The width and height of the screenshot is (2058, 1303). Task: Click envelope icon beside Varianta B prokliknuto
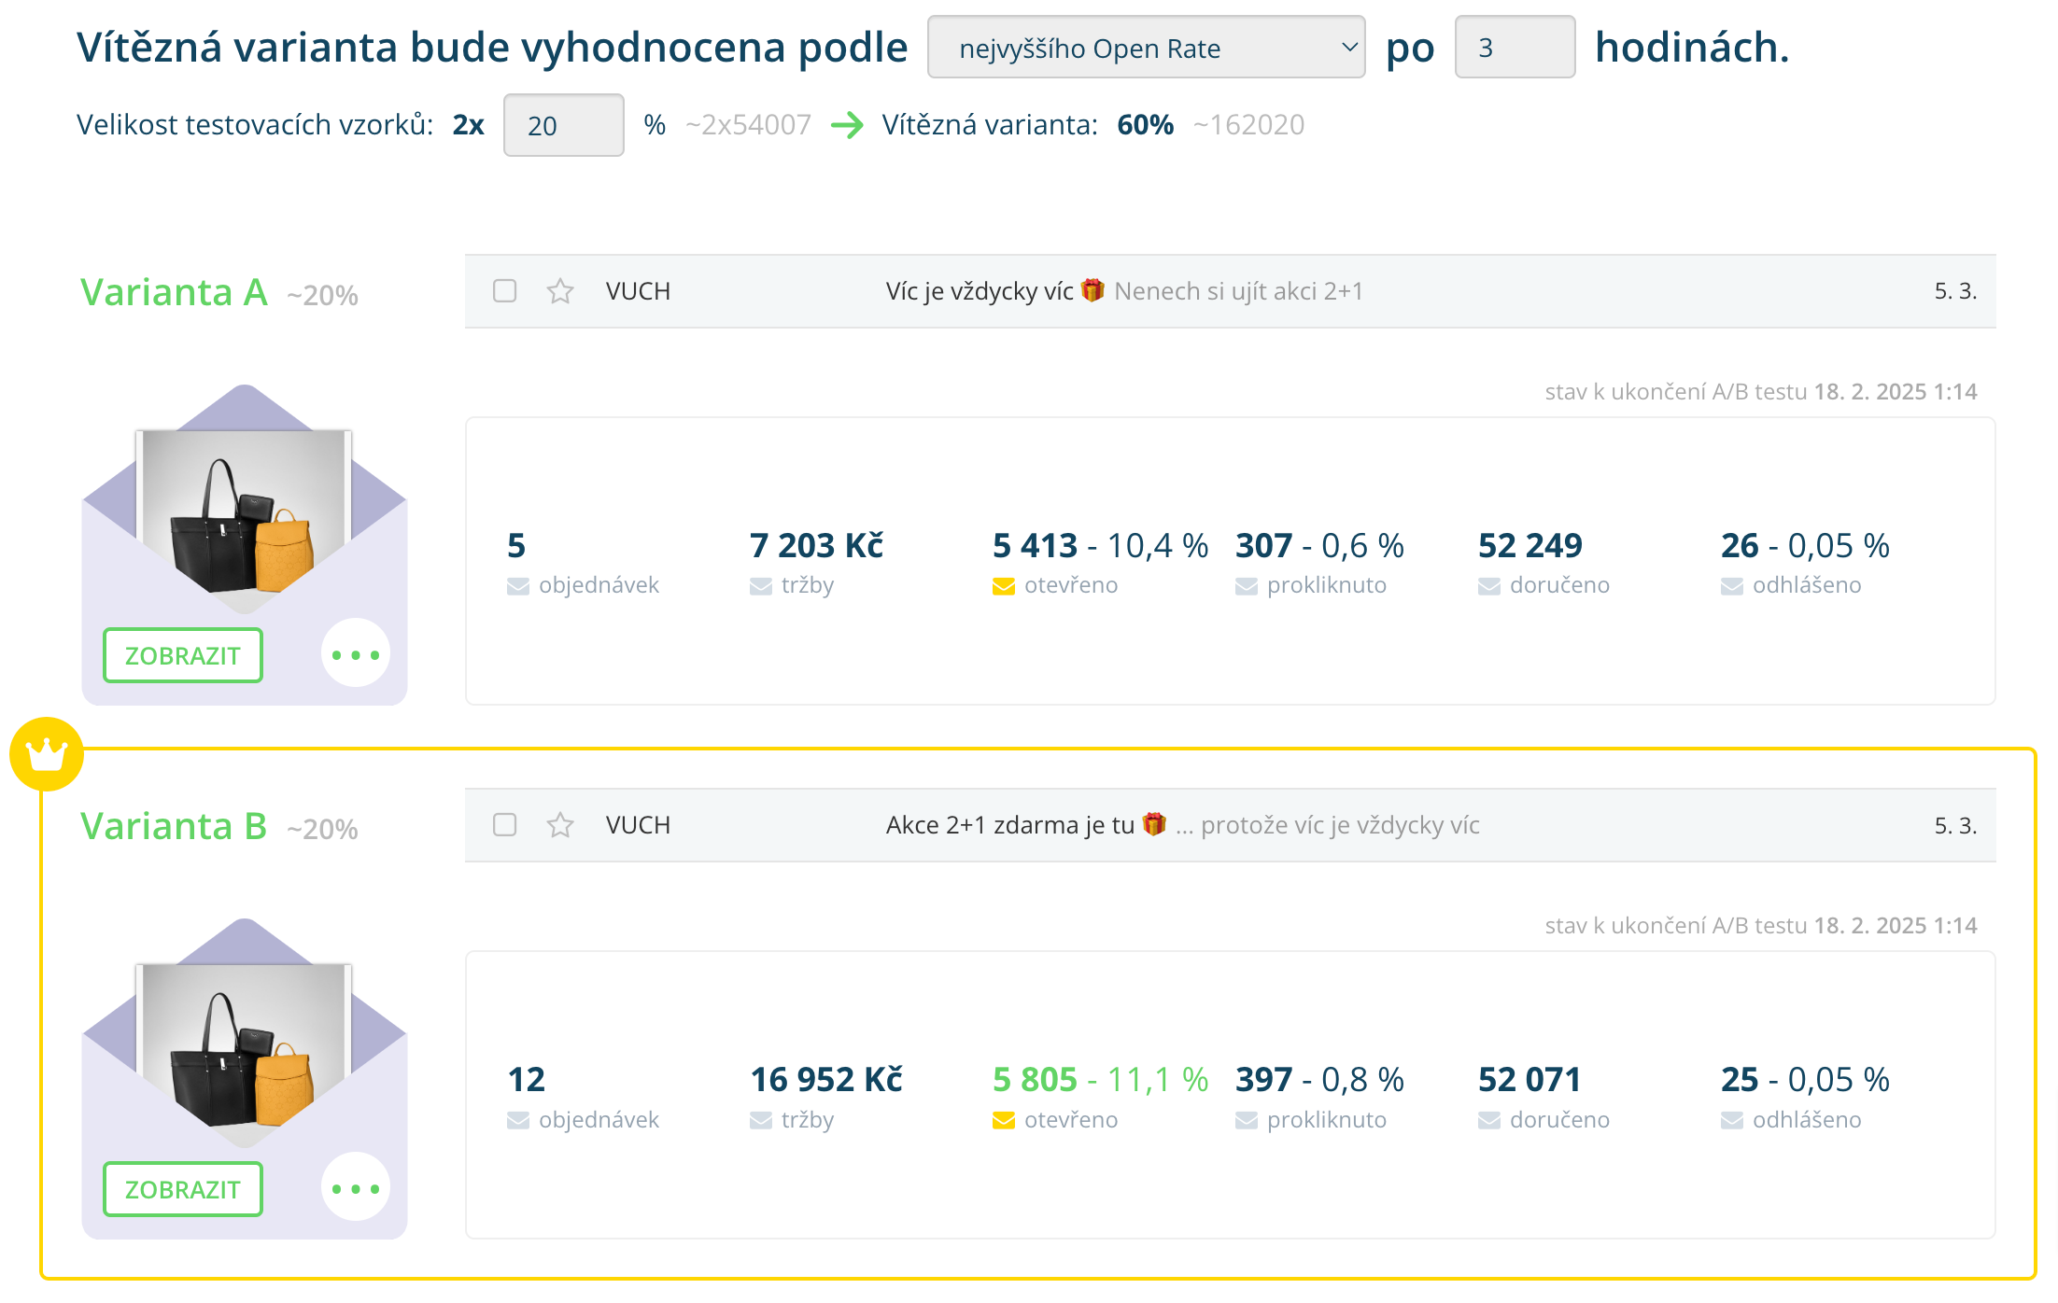(1247, 1120)
